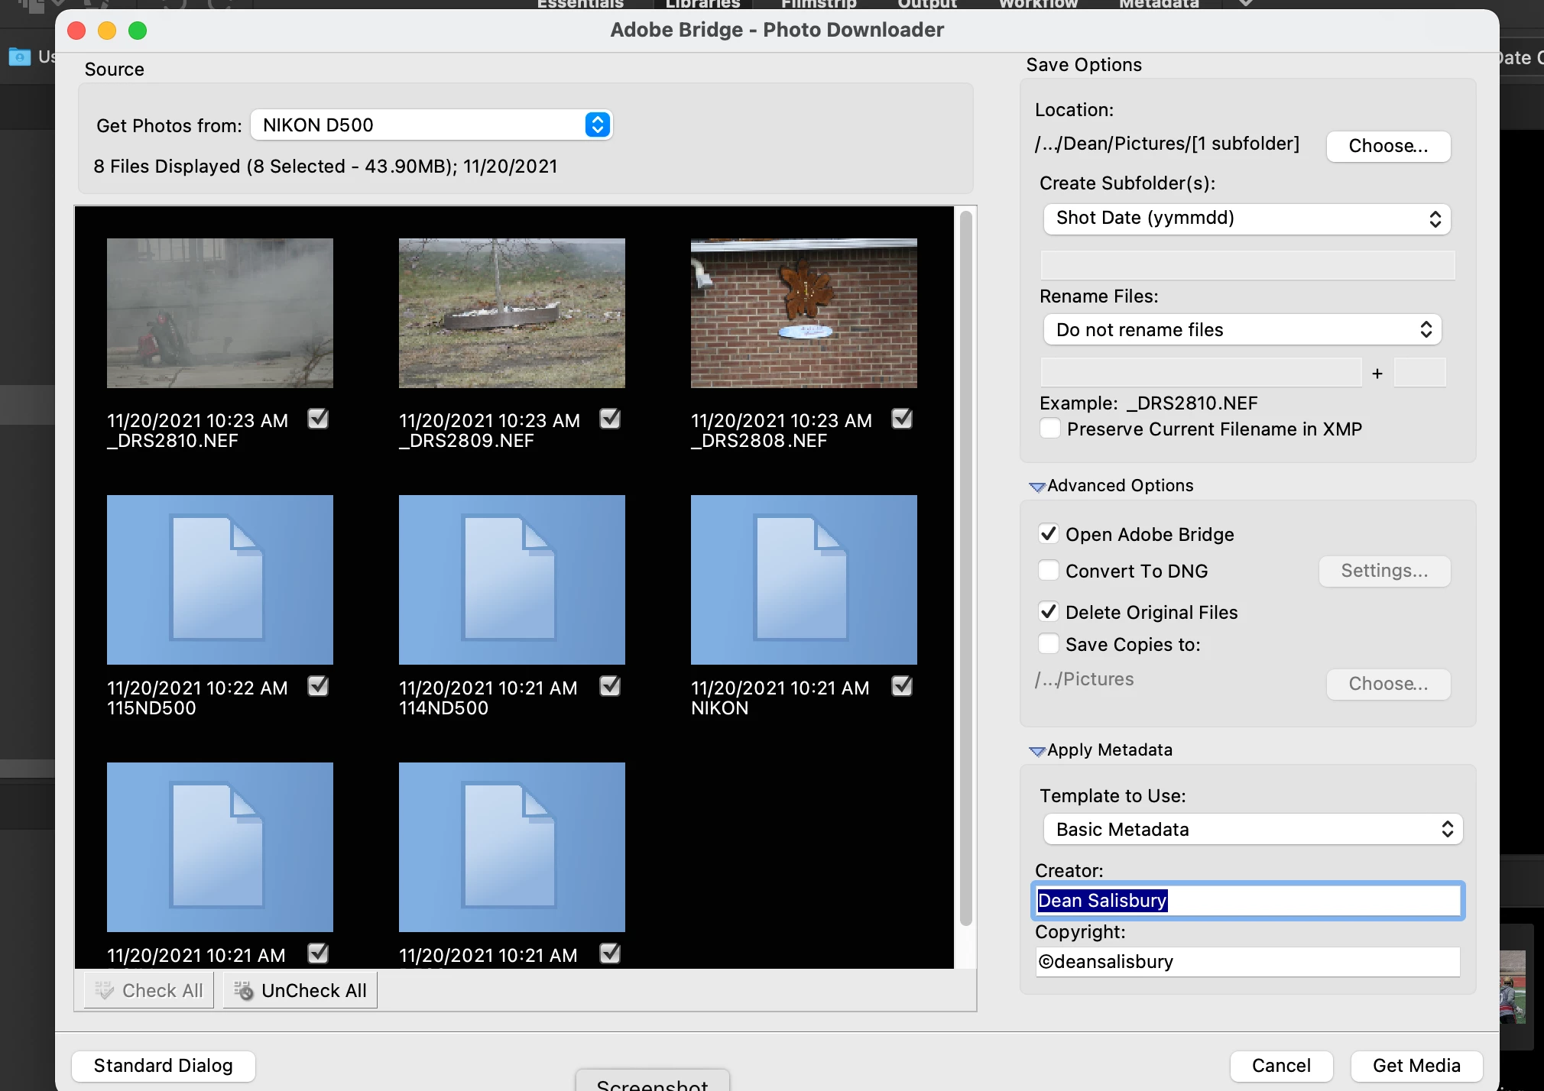Uncheck the _DRS2809.NEF photo checkbox
This screenshot has width=1544, height=1091.
(610, 419)
